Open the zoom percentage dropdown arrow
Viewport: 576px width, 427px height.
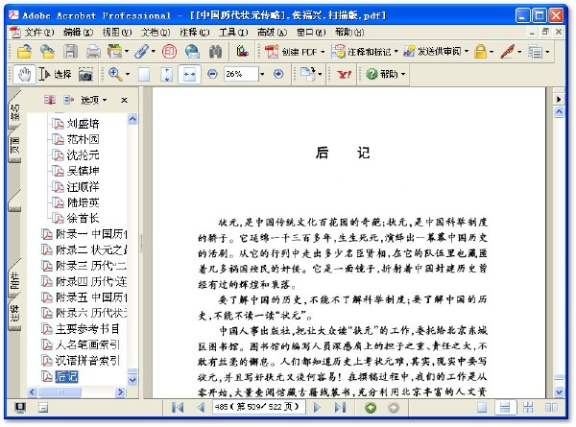262,74
